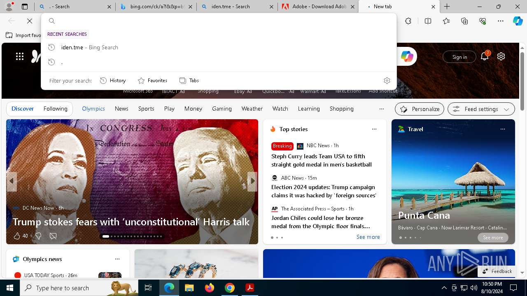
Task: Open Edge Settings and more menu
Action: pyautogui.click(x=501, y=21)
